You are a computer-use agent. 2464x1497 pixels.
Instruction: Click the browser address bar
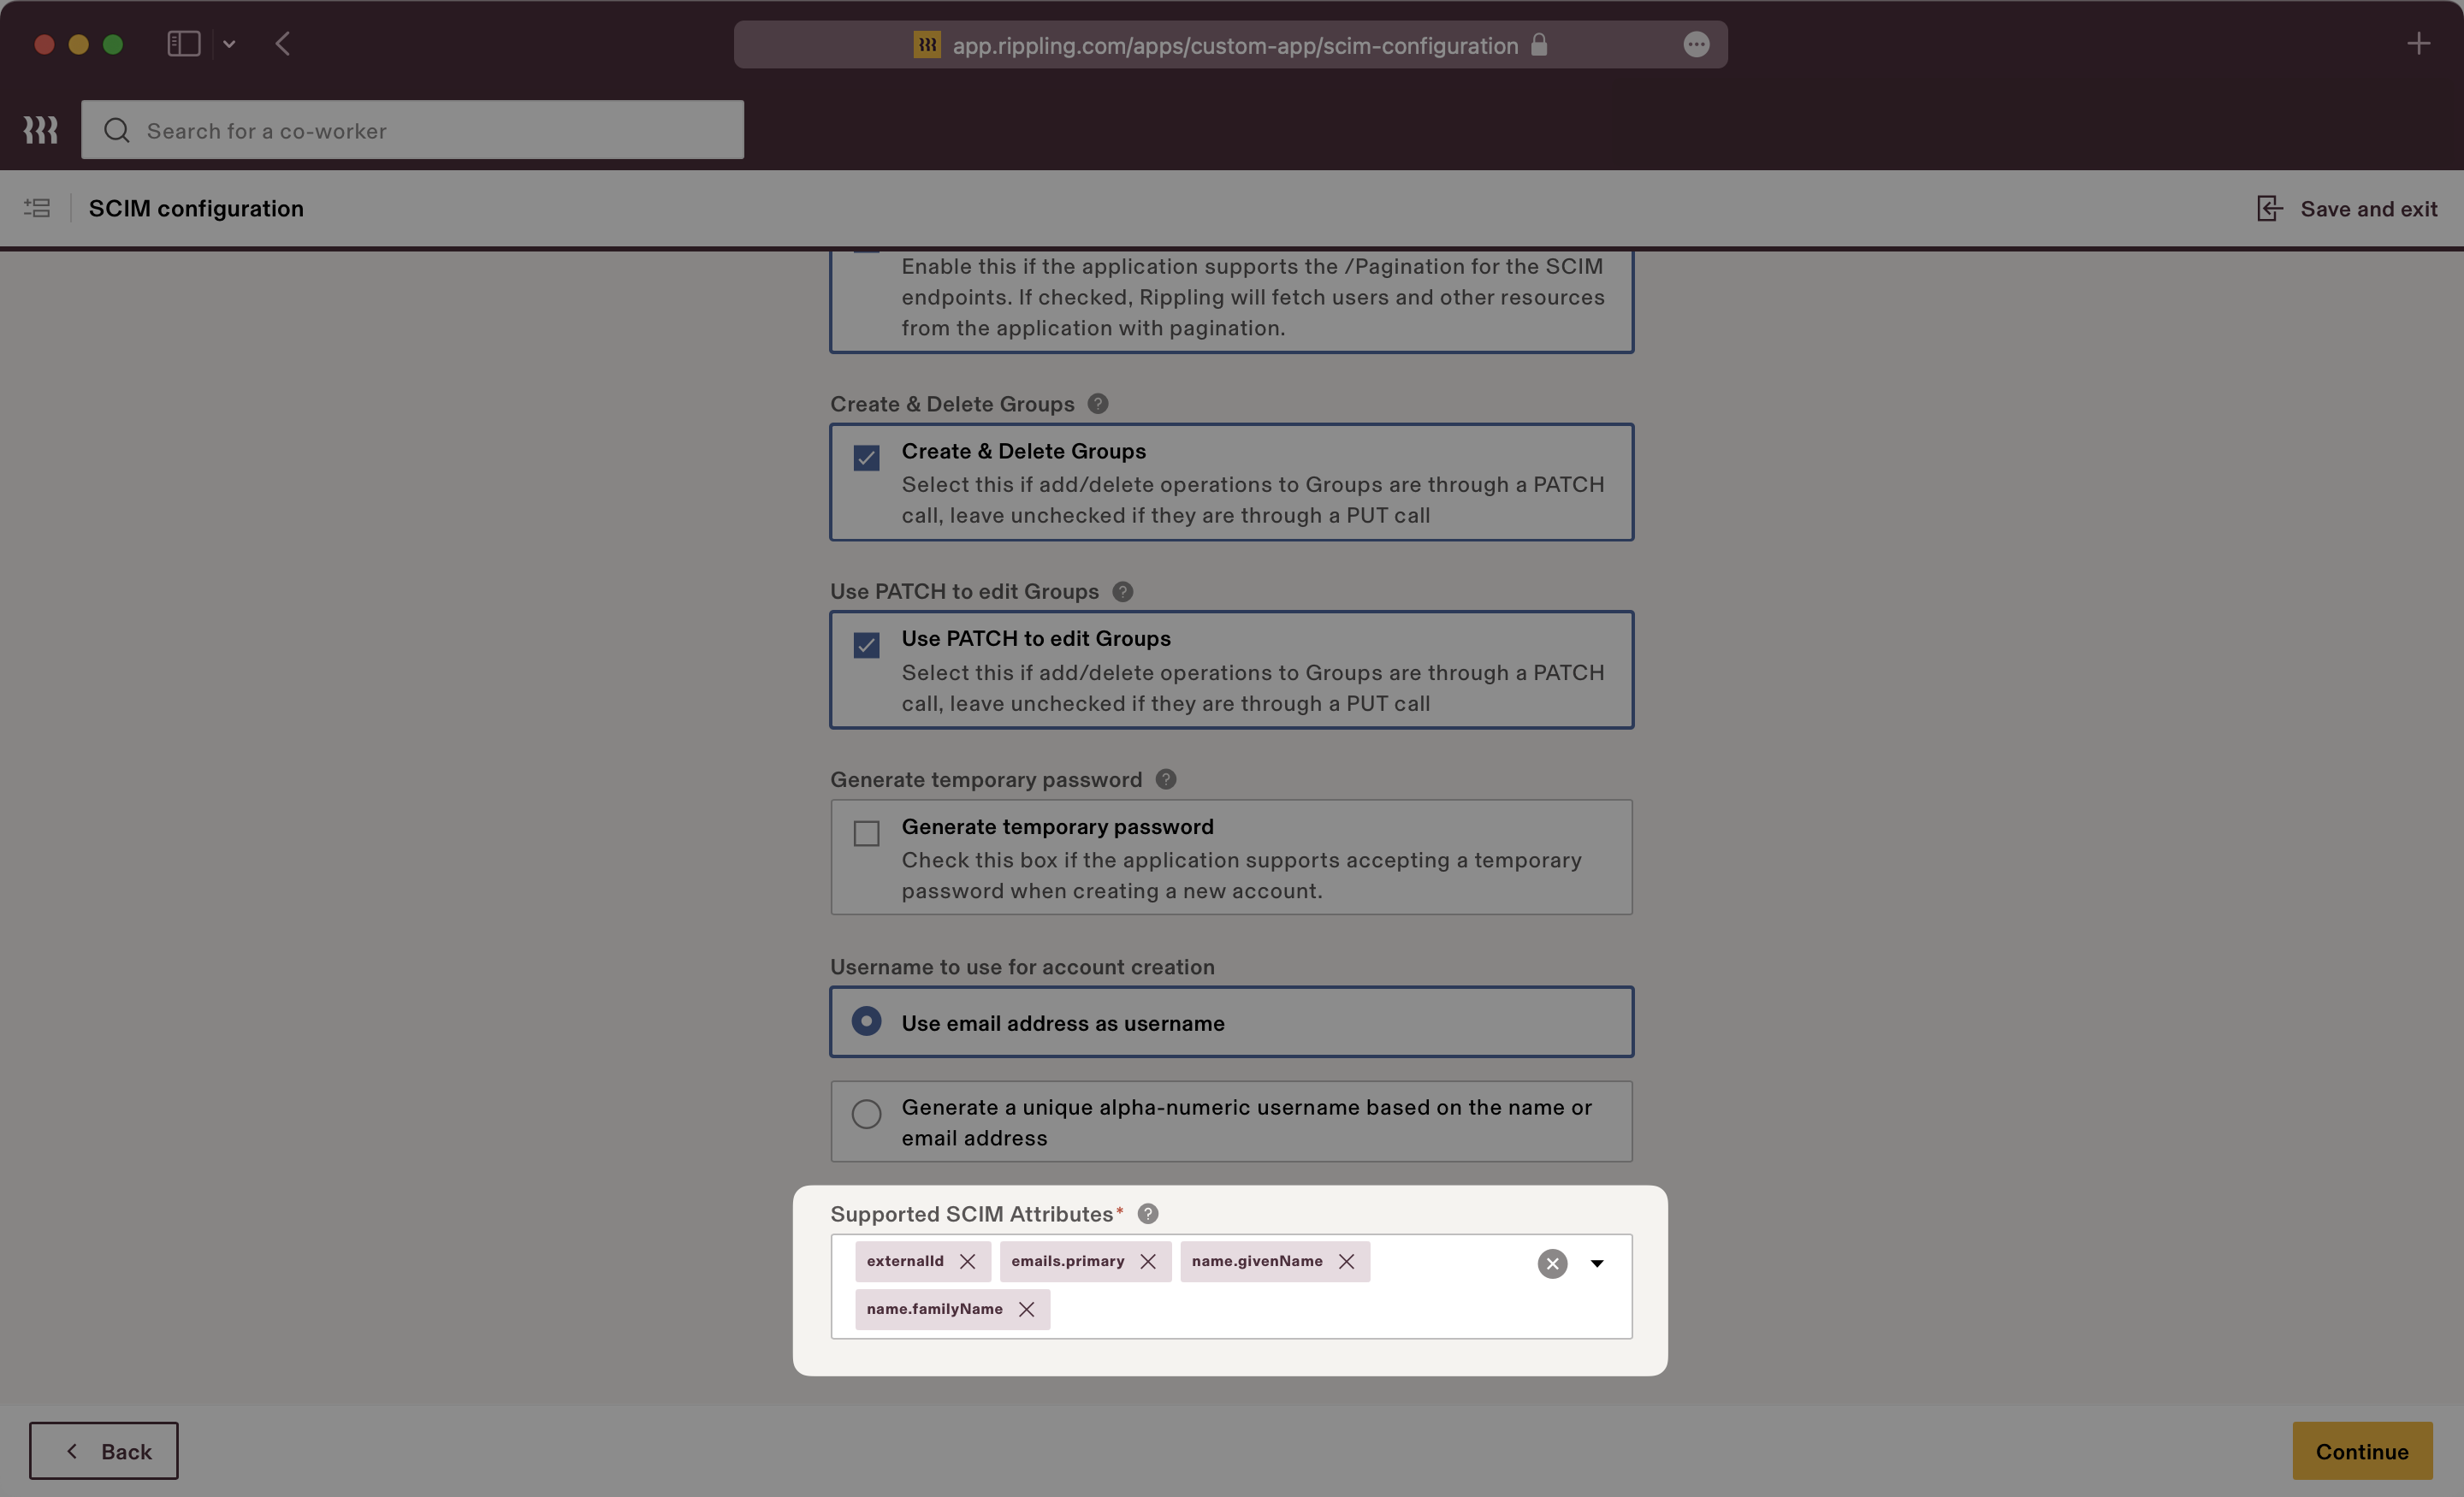pyautogui.click(x=1231, y=45)
